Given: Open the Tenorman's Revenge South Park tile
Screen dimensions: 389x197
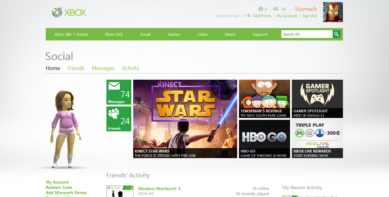Looking at the screenshot, I should coord(265,99).
